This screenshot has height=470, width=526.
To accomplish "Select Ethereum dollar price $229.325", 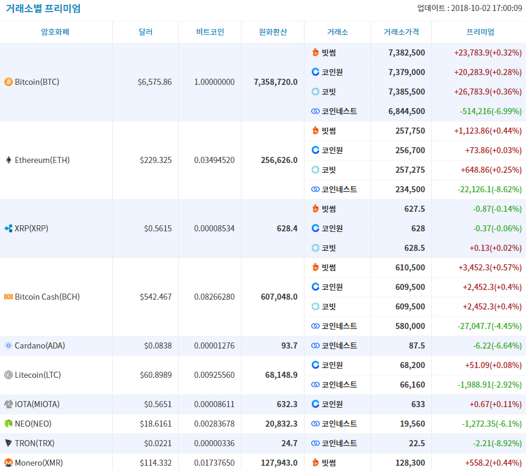I will point(156,160).
